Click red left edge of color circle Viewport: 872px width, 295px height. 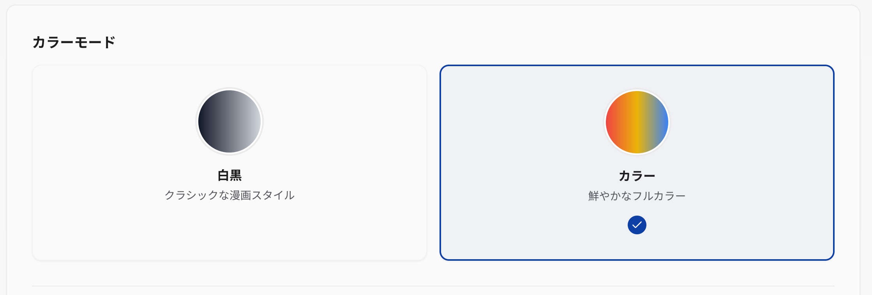click(x=611, y=122)
